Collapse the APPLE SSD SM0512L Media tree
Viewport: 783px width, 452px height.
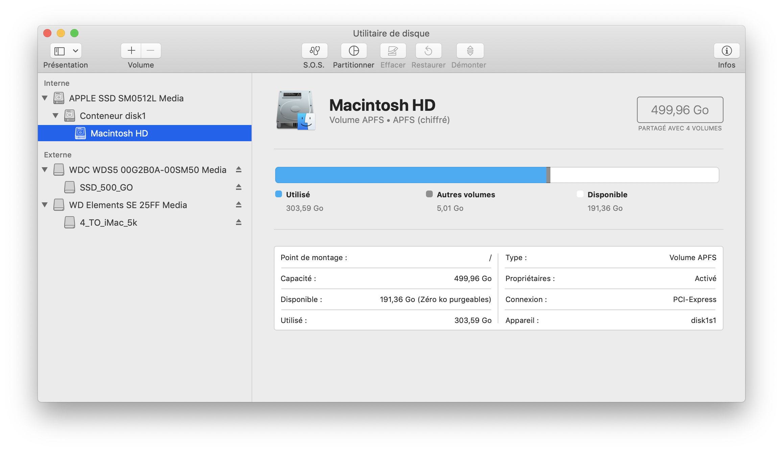(x=45, y=98)
